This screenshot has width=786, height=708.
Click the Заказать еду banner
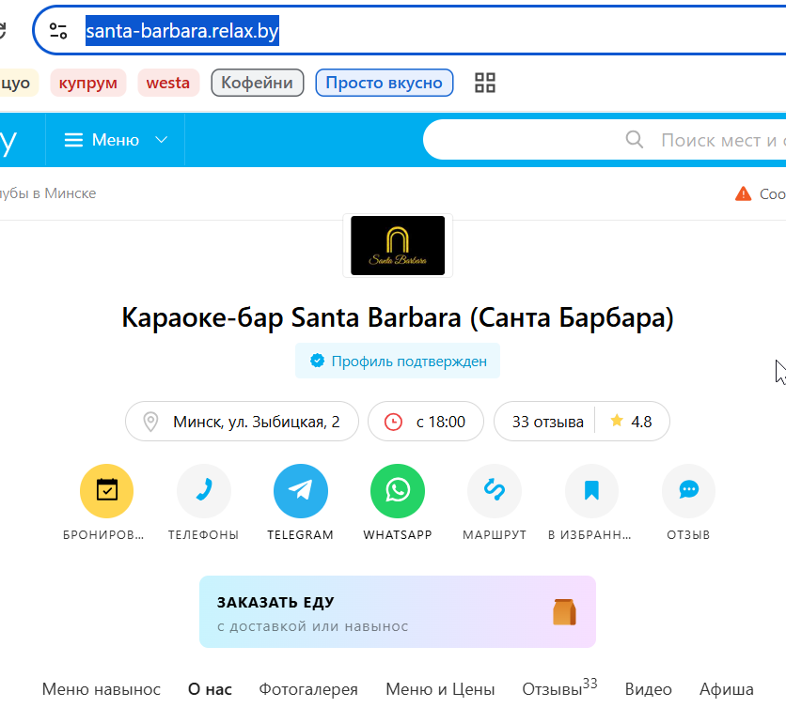398,611
